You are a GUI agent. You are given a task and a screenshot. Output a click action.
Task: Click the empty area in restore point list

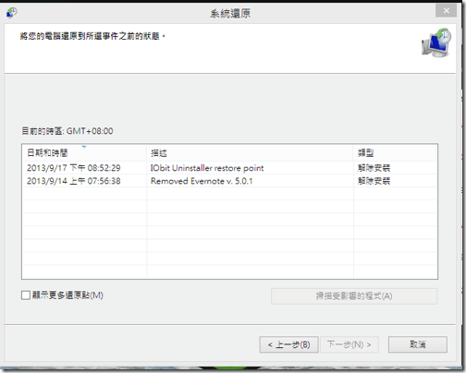pos(229,233)
